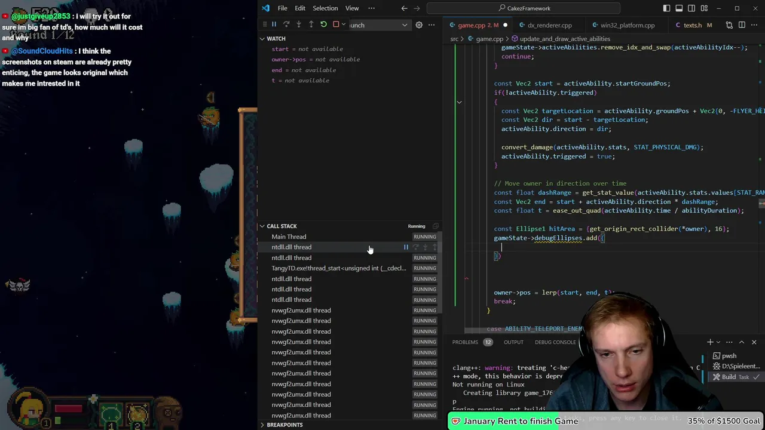Toggle the secondary side bar layout icon

point(691,8)
